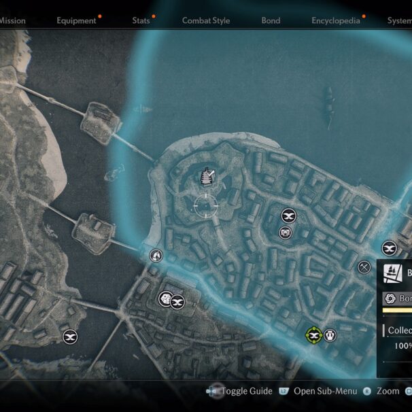Select the castle tower pagoda marker
This screenshot has width=412, height=412.
point(207,176)
